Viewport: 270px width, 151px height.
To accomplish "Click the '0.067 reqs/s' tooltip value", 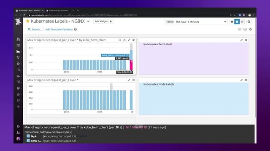I will point(122,58).
